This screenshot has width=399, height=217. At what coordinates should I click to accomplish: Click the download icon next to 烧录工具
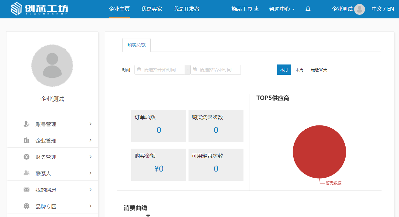[256, 9]
